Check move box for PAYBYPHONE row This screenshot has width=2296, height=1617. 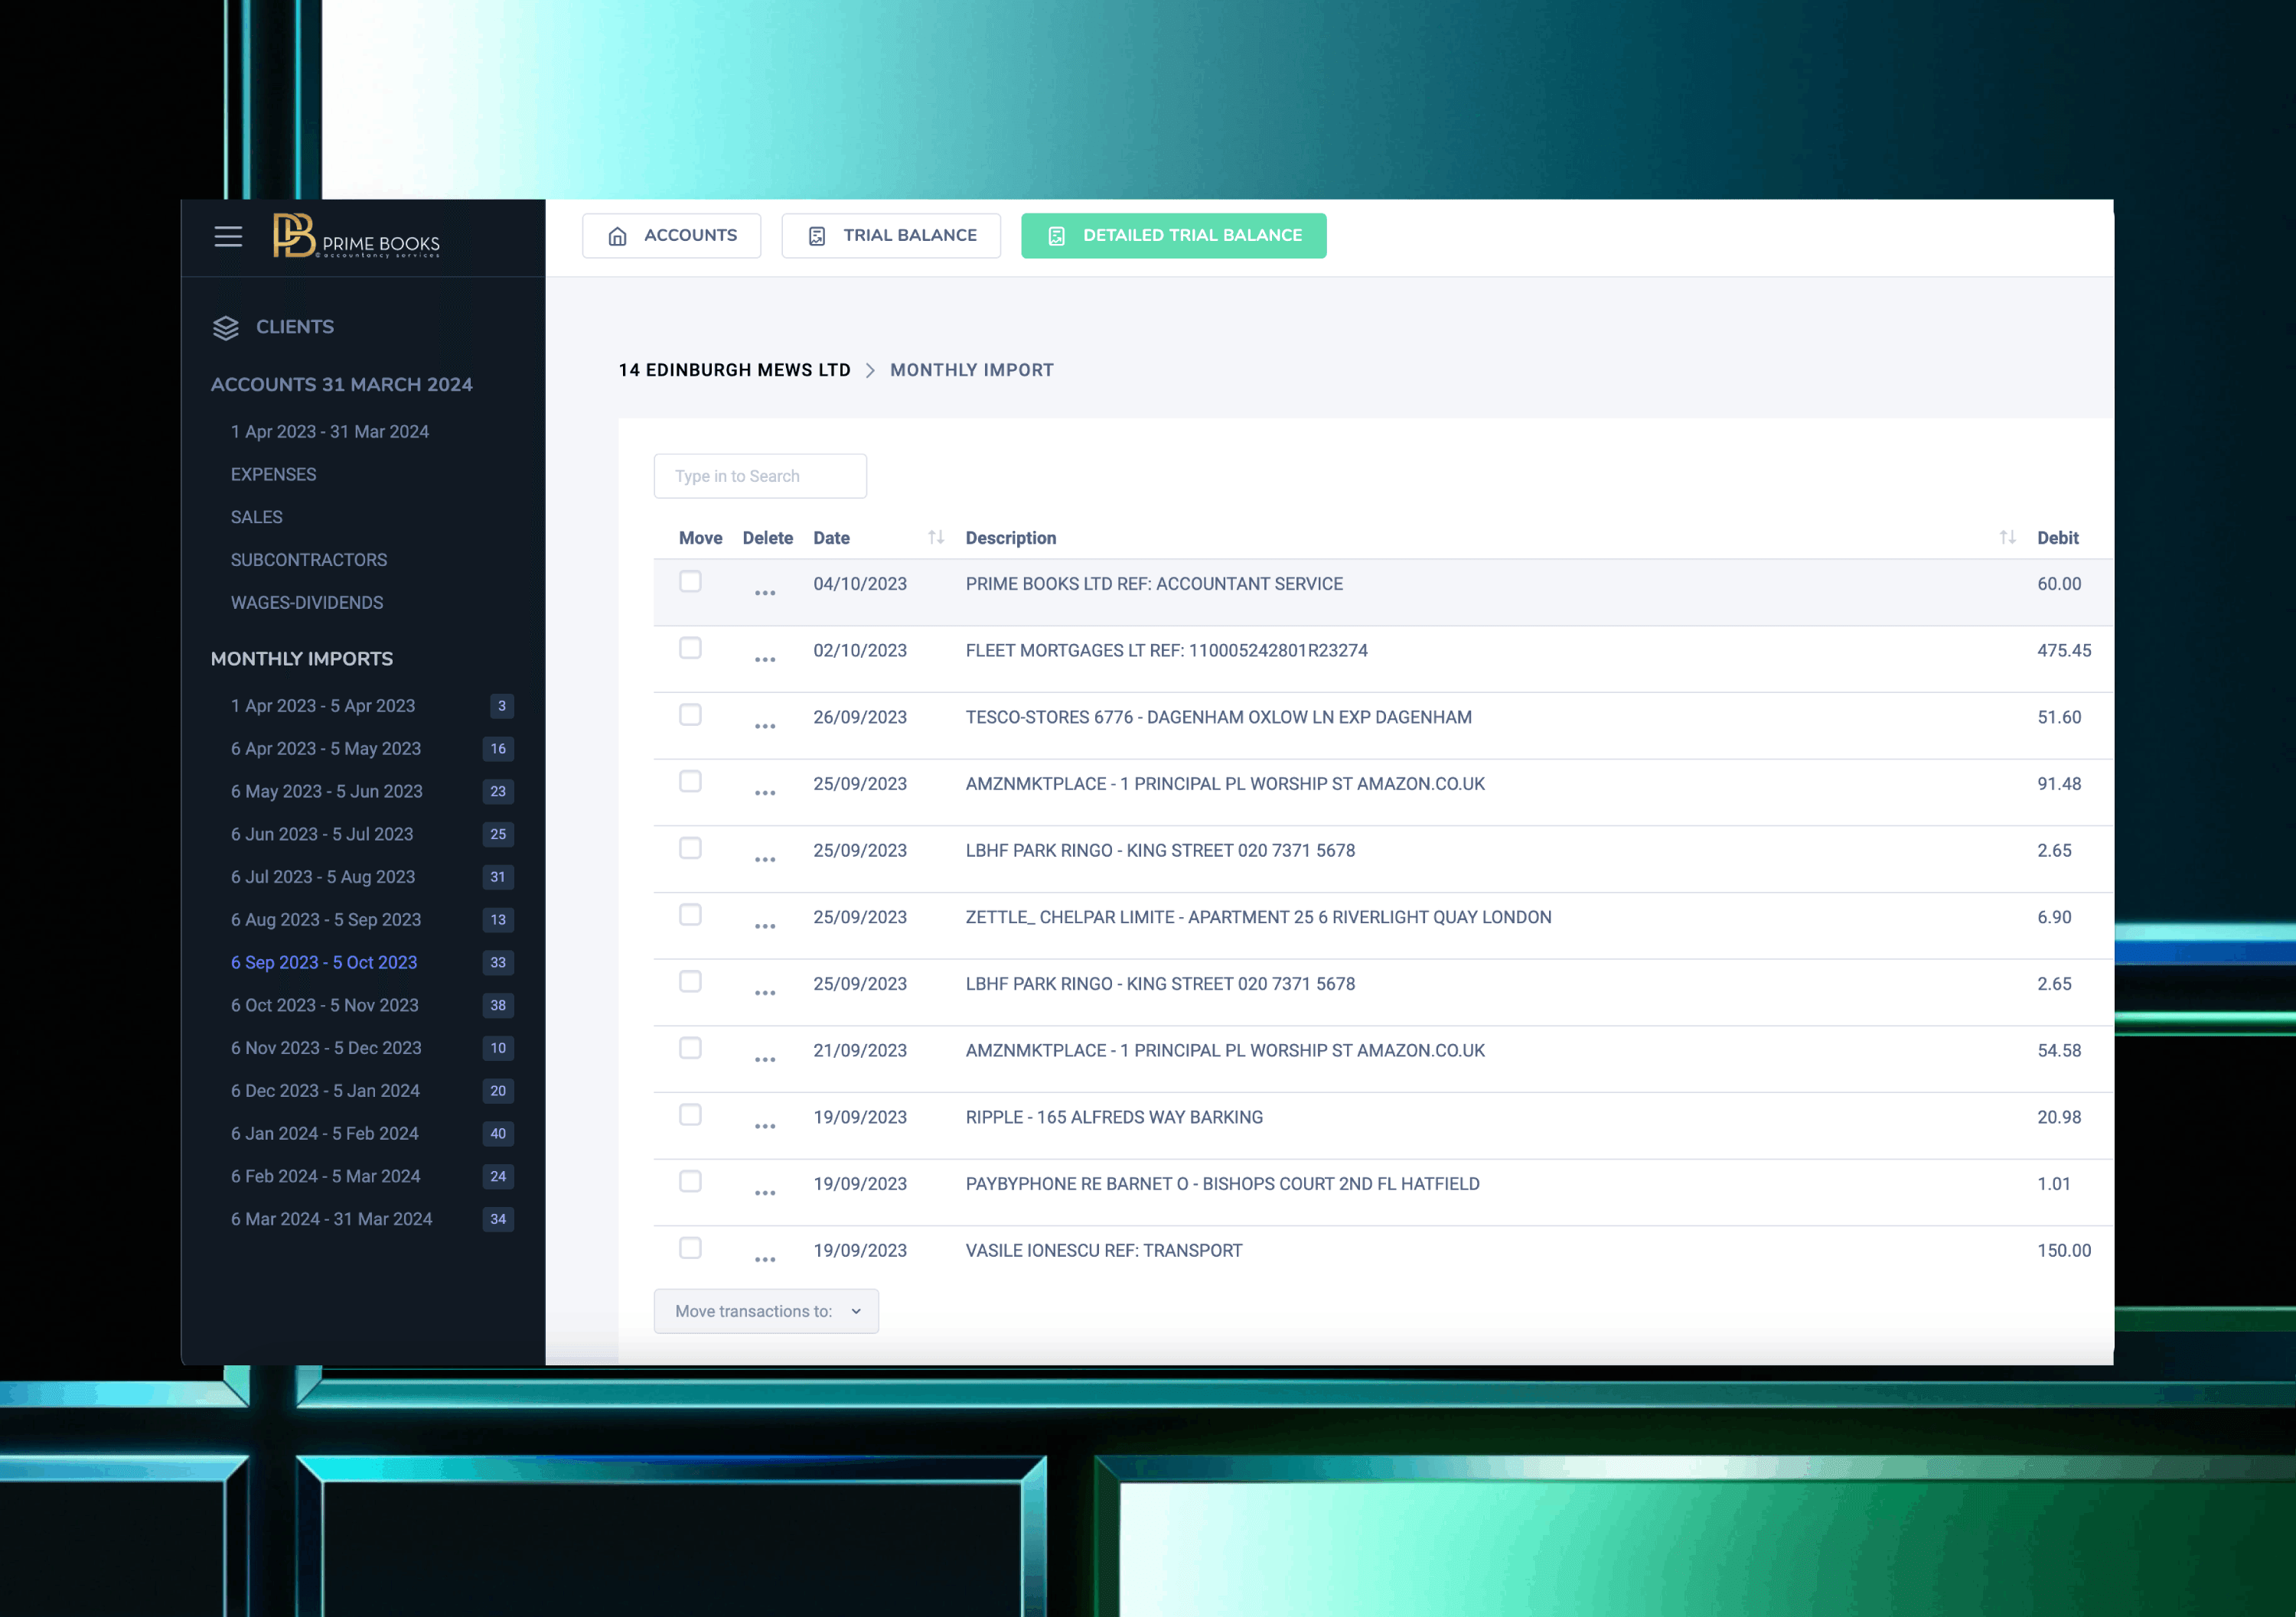(690, 1181)
